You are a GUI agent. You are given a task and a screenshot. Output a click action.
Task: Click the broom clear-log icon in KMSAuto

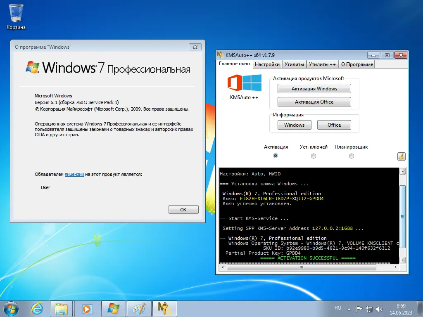pyautogui.click(x=402, y=156)
